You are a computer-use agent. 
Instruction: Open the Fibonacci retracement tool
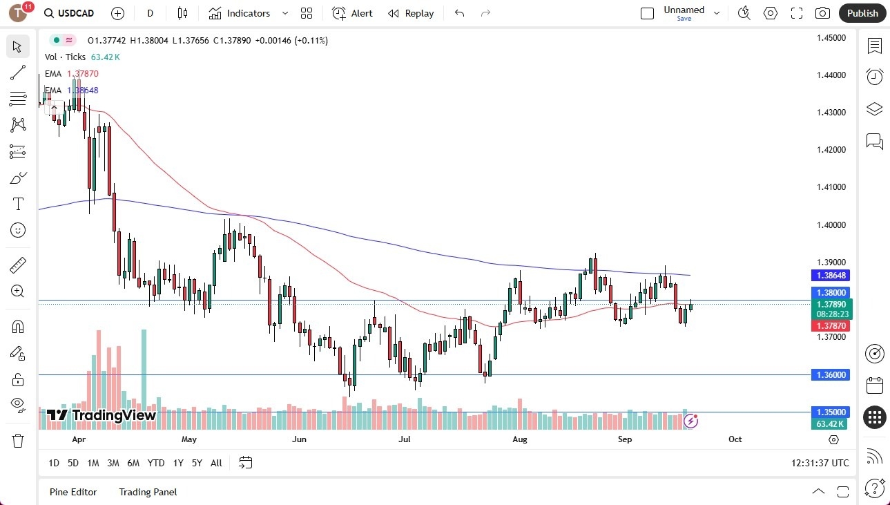click(x=17, y=98)
